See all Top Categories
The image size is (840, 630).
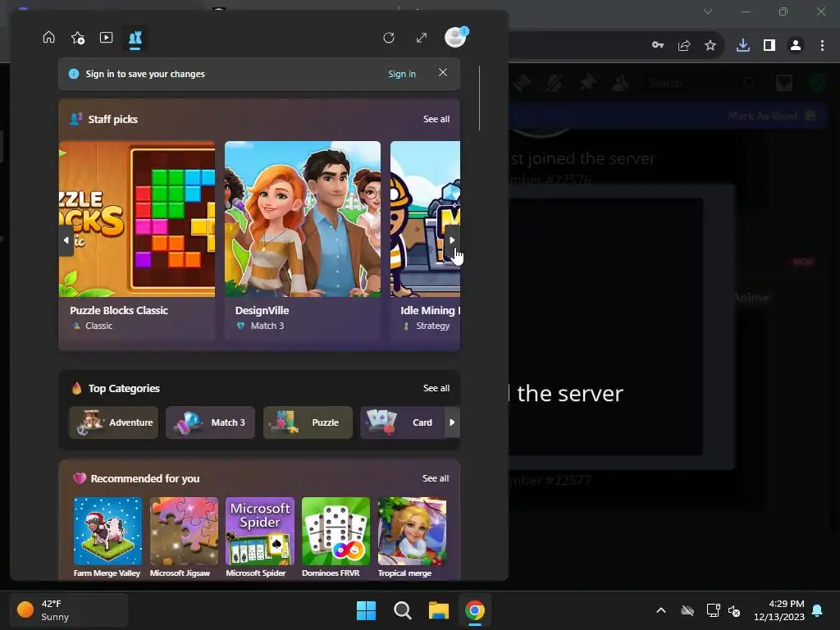coord(436,388)
